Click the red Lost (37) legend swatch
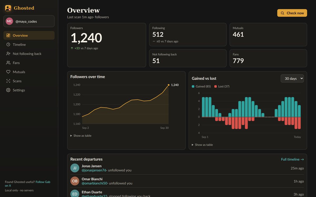316x197 pixels. (x=215, y=86)
